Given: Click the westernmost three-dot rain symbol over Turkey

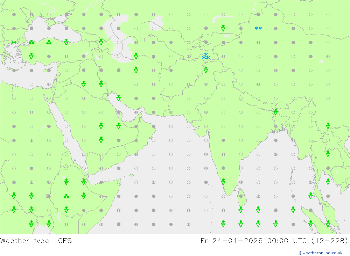Looking at the screenshot, I should pyautogui.click(x=31, y=42).
